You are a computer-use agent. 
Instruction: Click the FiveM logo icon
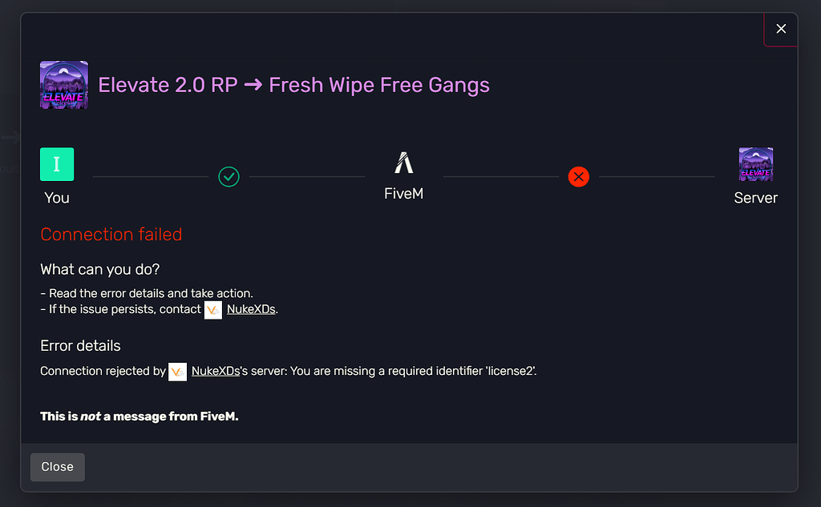tap(403, 163)
